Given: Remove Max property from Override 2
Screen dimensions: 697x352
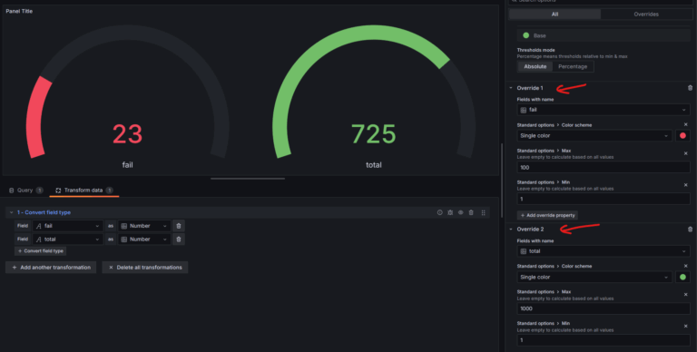Looking at the screenshot, I should point(685,294).
